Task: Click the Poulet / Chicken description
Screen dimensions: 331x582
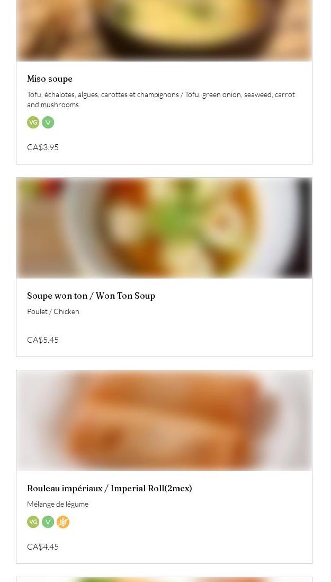Action: tap(53, 312)
